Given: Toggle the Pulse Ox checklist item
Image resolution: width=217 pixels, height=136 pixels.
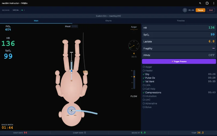Looking at the screenshot, I should pyautogui.click(x=149, y=78).
